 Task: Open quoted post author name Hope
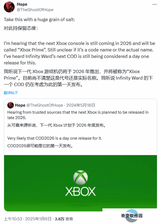tap(20, 105)
